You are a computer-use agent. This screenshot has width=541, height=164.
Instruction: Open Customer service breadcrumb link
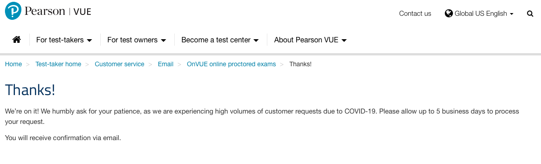click(x=120, y=64)
